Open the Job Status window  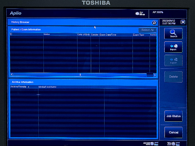click(173, 116)
